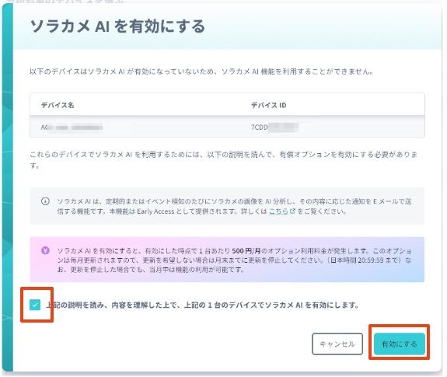
Task: Click the デバイス名 column header
Action: click(x=58, y=105)
